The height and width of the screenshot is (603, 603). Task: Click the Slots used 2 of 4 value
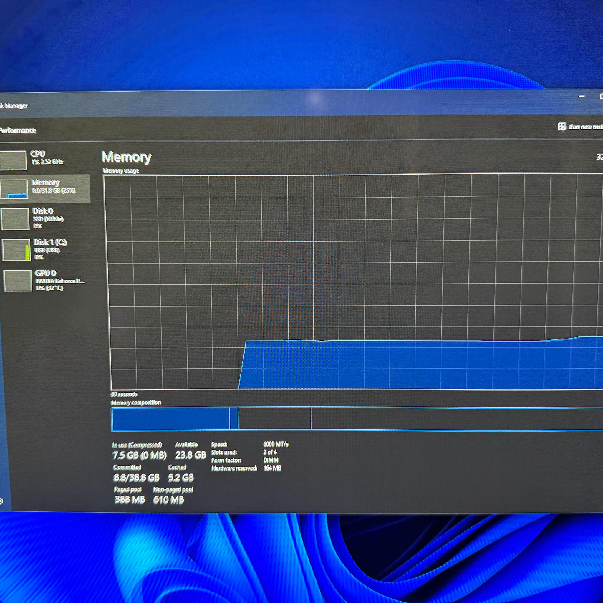(270, 452)
